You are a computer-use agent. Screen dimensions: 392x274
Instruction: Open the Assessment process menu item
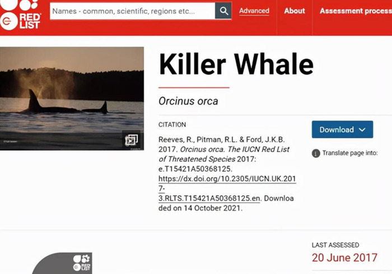coord(356,11)
